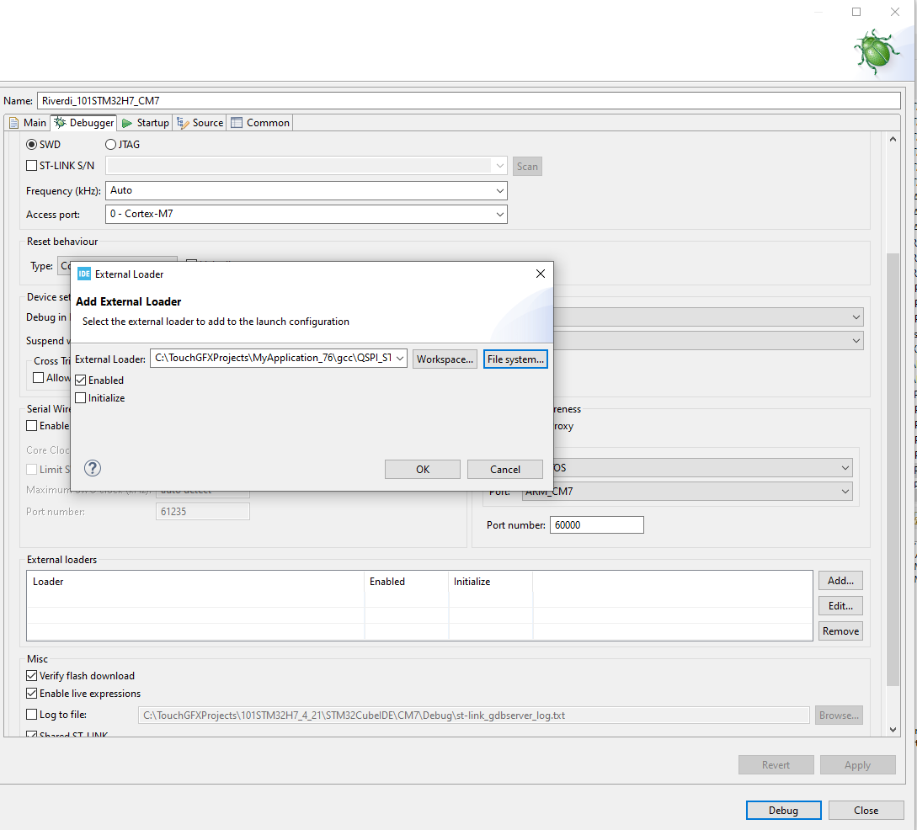917x830 pixels.
Task: Switch to the Source tab
Action: pos(200,123)
